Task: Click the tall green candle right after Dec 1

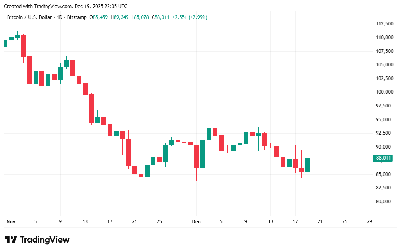Action: [x=203, y=154]
